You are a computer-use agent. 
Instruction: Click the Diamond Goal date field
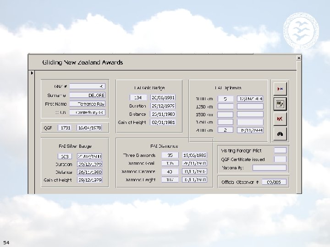[x=195, y=163]
